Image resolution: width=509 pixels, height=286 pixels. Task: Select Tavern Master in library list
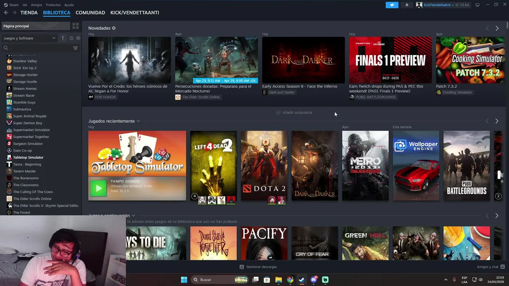click(x=24, y=171)
